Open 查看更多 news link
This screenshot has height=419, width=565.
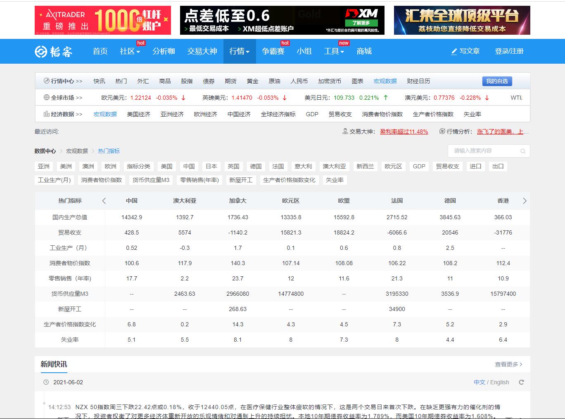click(508, 364)
